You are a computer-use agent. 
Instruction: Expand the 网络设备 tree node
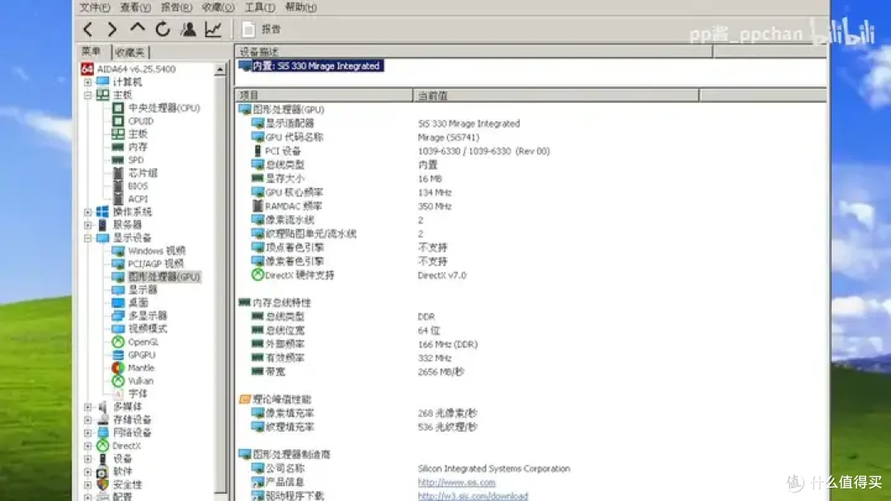click(x=88, y=433)
